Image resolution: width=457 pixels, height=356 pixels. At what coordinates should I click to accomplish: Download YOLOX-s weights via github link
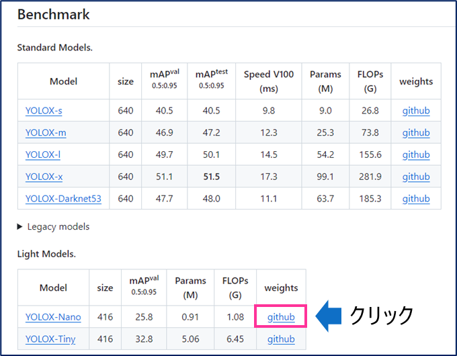416,111
